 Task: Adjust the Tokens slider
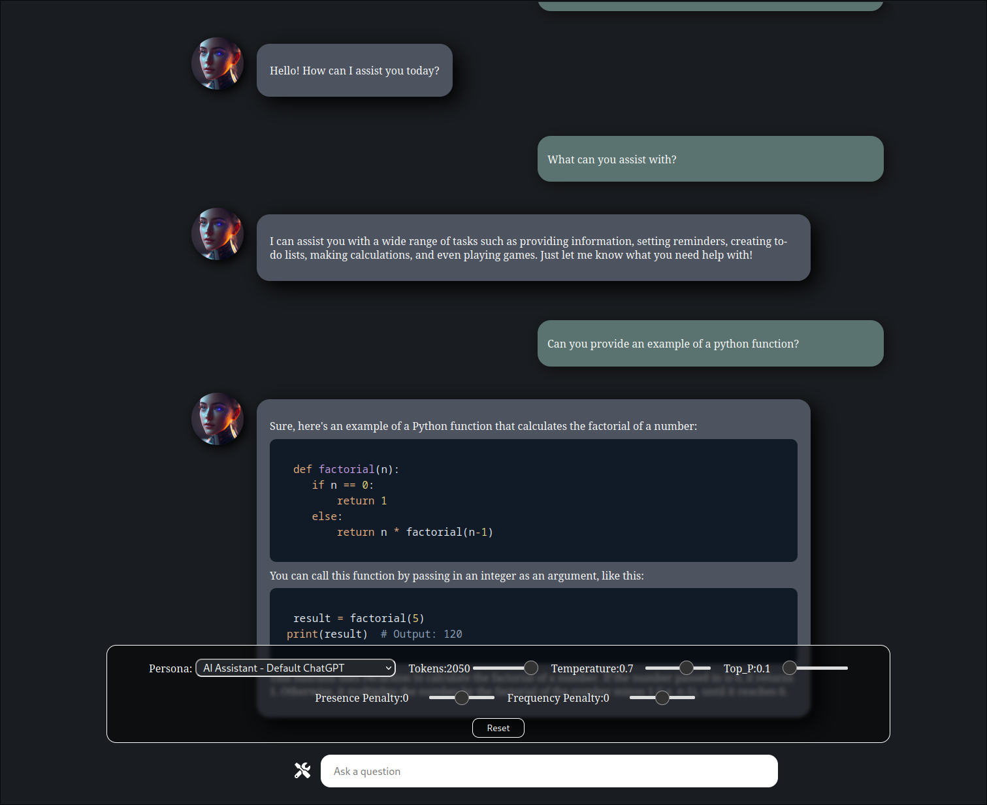506,668
